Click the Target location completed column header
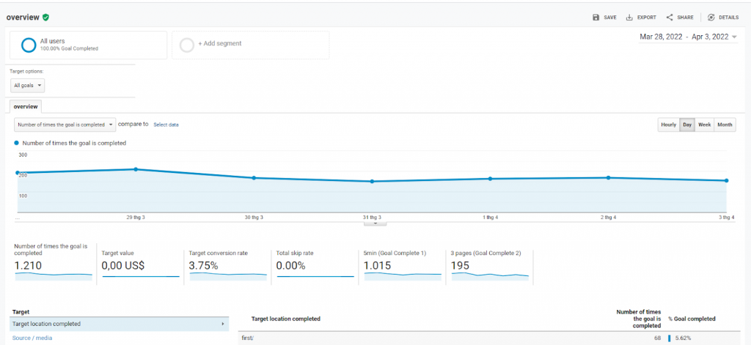751x345 pixels. (285, 319)
